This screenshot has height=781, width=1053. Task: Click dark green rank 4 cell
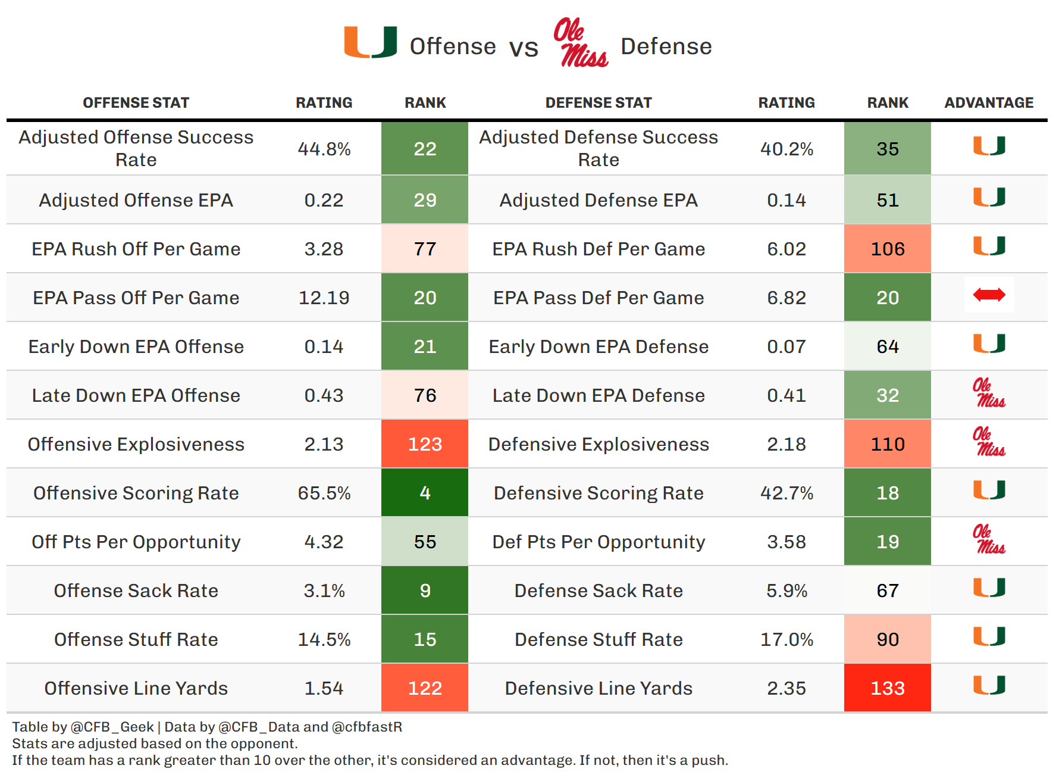point(425,493)
